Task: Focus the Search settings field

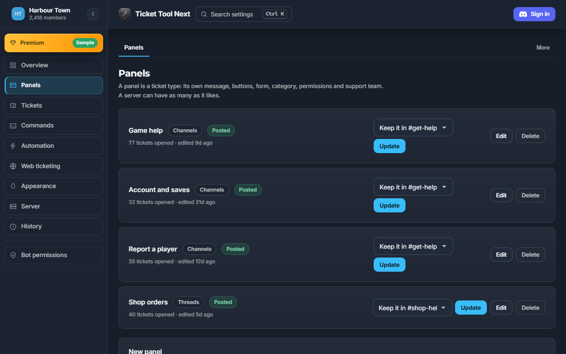Action: click(x=244, y=14)
